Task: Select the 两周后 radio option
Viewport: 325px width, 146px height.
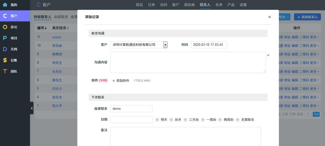Action: pyautogui.click(x=220, y=120)
